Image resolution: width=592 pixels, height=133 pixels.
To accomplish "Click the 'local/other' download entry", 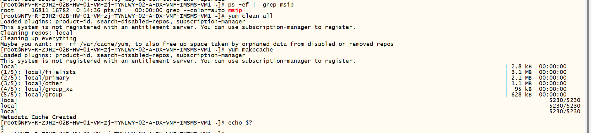I will pyautogui.click(x=43, y=83).
